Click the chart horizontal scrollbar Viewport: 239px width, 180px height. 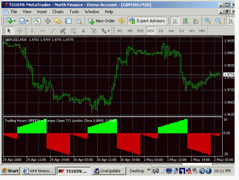[x=118, y=164]
